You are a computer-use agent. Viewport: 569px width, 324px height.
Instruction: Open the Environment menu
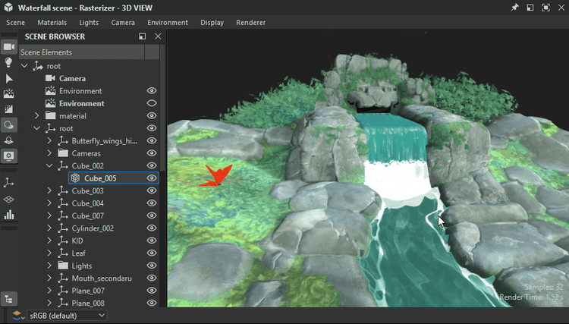point(168,23)
